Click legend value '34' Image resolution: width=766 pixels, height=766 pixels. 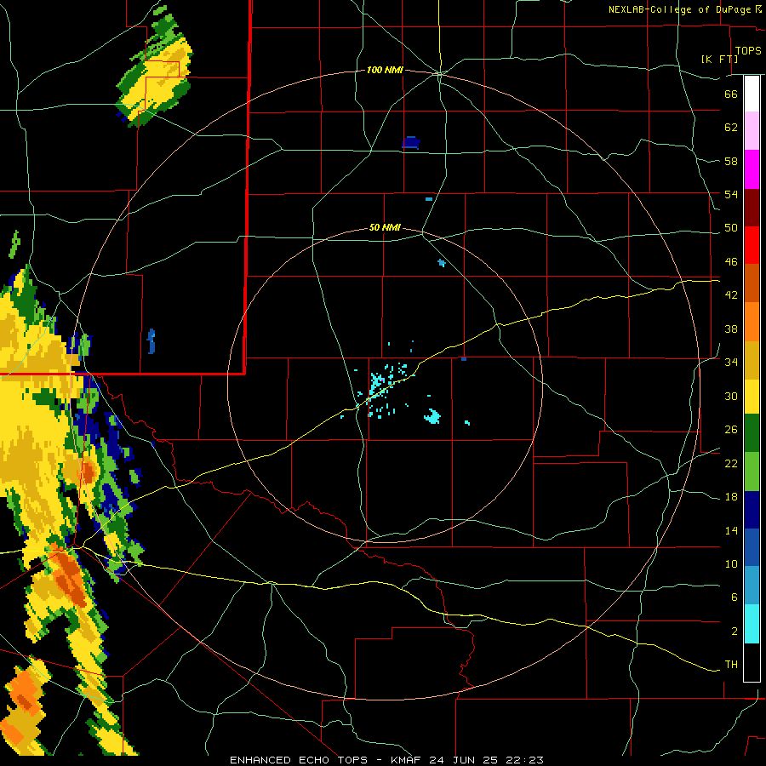click(x=731, y=363)
